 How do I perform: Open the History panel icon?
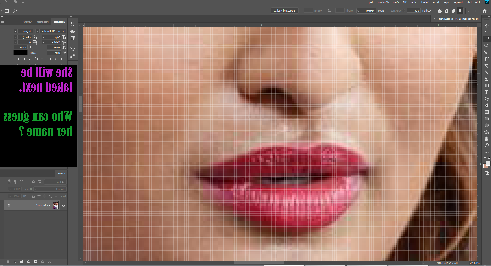point(73,24)
